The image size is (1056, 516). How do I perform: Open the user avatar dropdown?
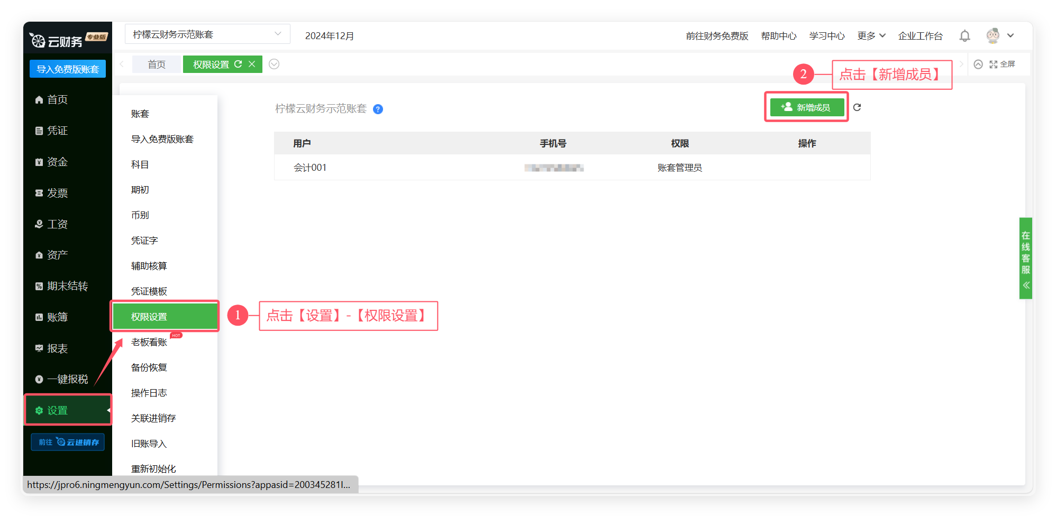(x=999, y=36)
